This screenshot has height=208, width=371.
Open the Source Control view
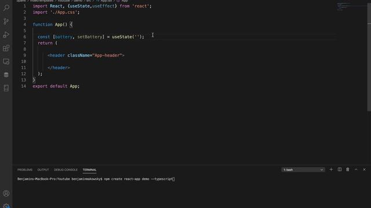tap(6, 21)
